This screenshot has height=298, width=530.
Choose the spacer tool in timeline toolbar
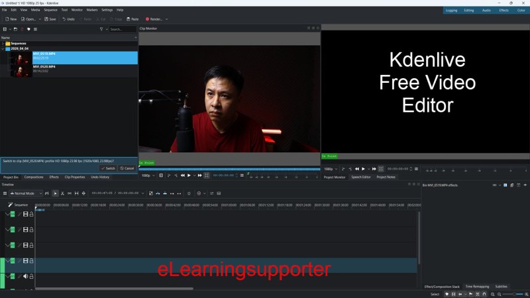pos(70,193)
